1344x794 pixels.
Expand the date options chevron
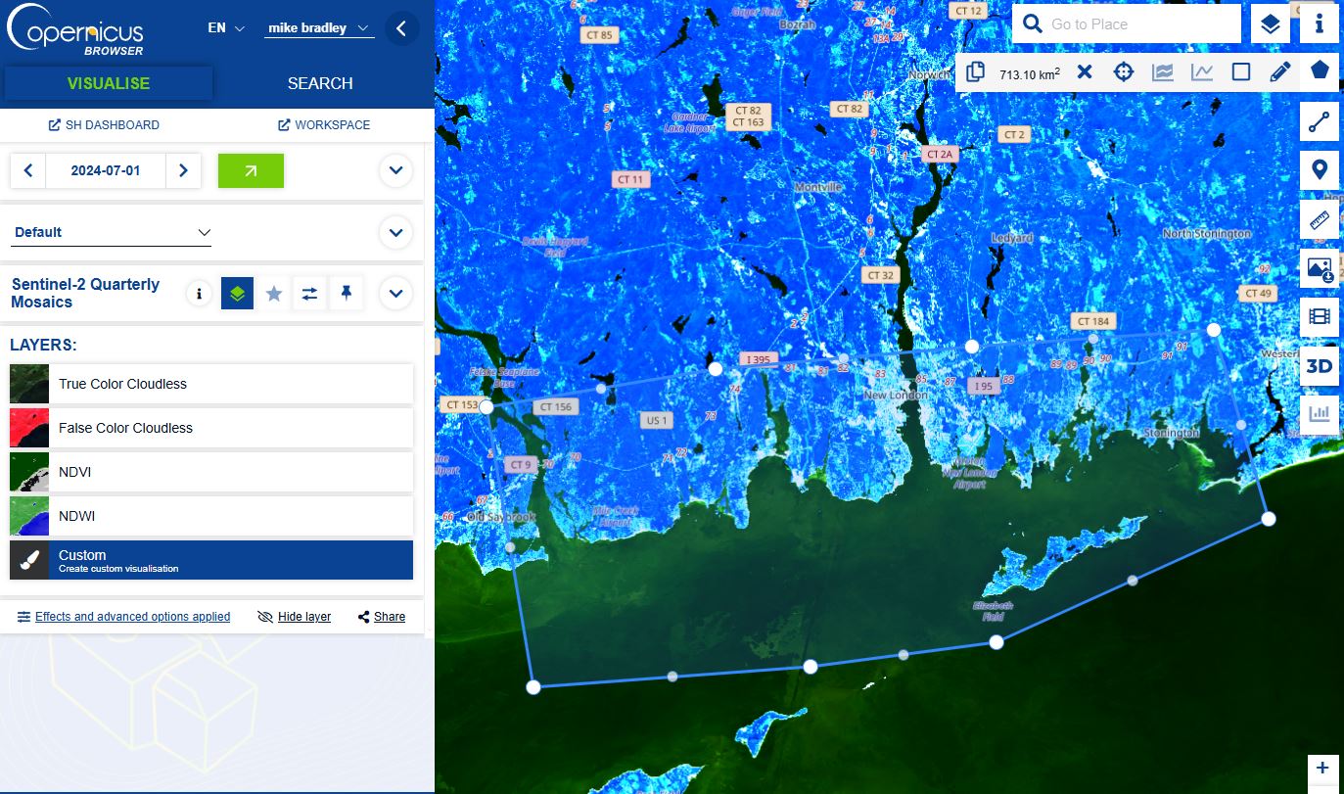[x=395, y=170]
